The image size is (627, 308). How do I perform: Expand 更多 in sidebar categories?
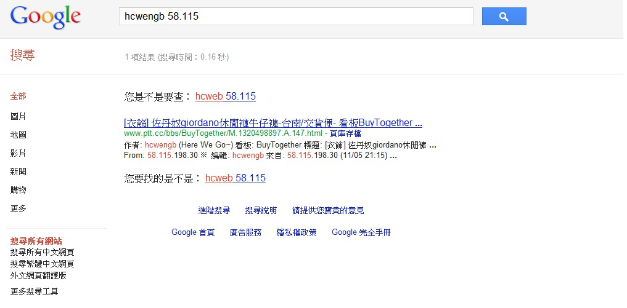click(x=18, y=208)
